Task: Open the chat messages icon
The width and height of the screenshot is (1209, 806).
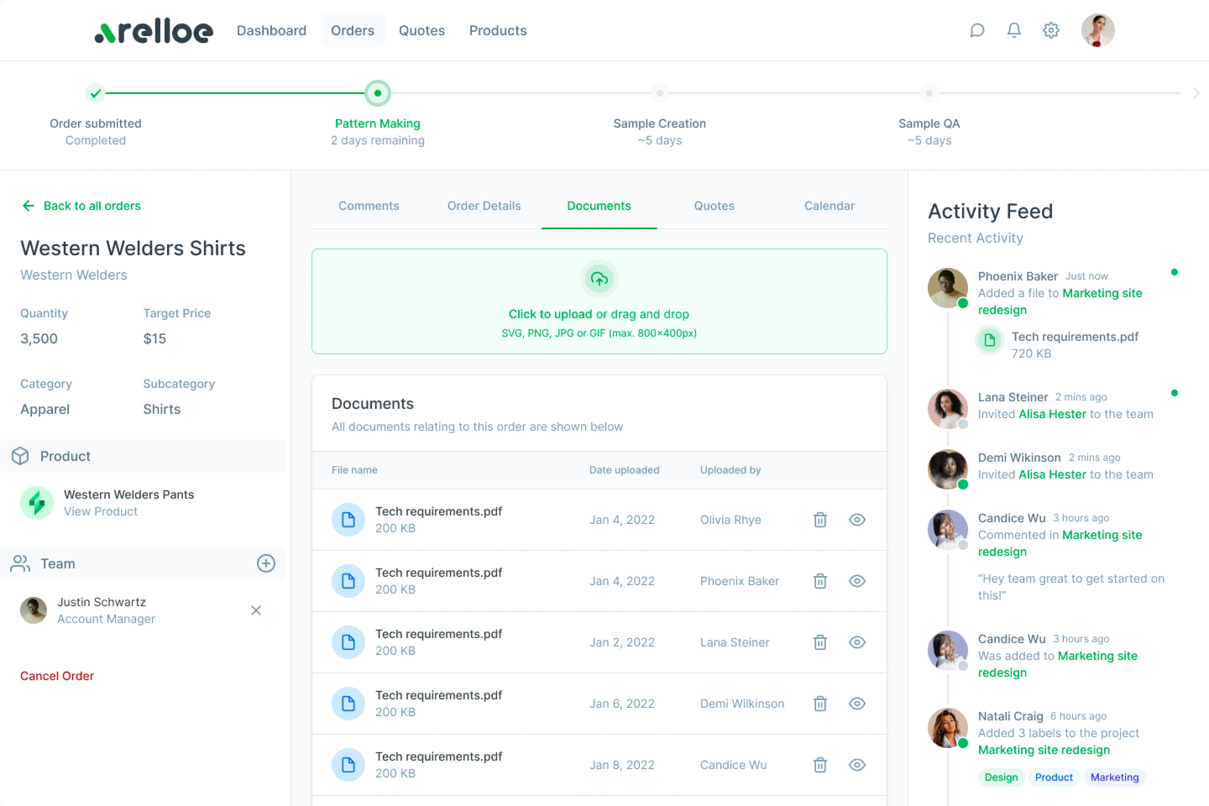Action: tap(977, 30)
